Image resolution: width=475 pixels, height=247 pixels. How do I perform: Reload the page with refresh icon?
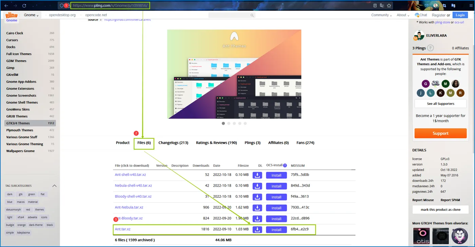24,6
